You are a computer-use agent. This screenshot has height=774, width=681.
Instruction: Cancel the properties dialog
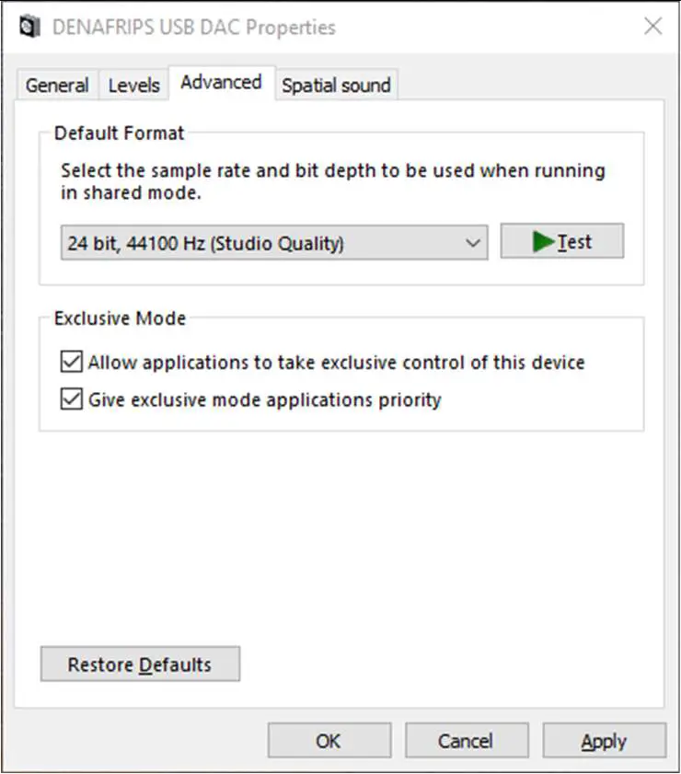pos(467,740)
